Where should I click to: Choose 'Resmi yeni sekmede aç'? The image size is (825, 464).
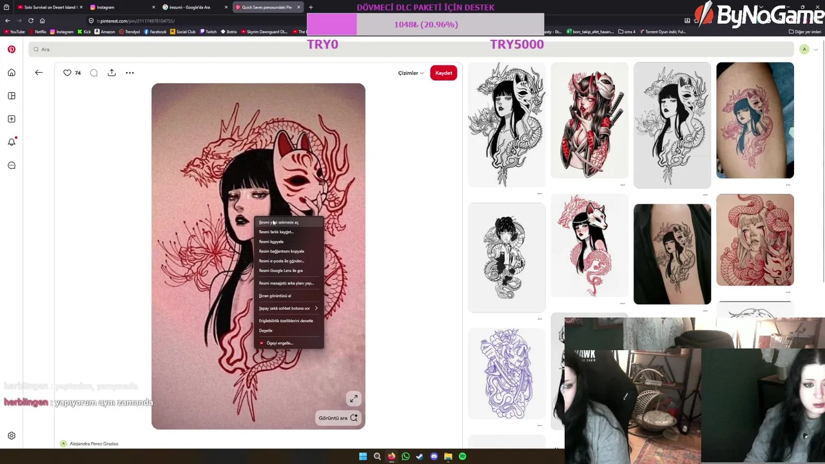click(x=288, y=222)
